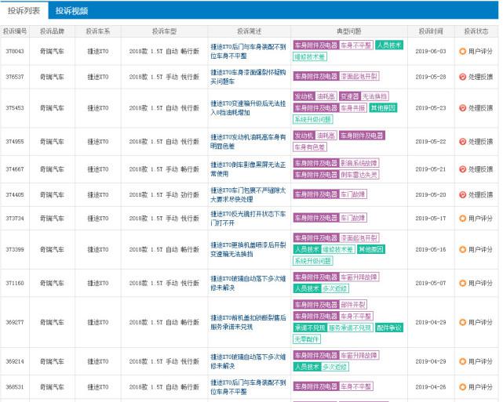Click the 配件争议 tag
The width and height of the screenshot is (503, 402).
click(389, 328)
